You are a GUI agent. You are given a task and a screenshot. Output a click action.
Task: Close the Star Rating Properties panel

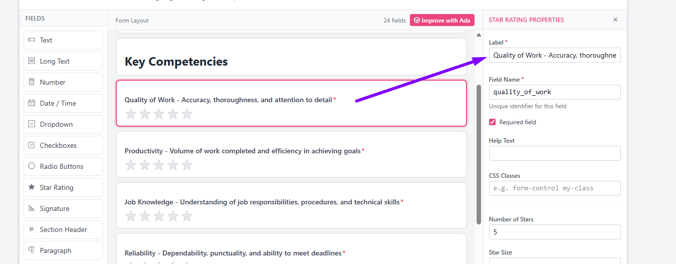pyautogui.click(x=615, y=20)
